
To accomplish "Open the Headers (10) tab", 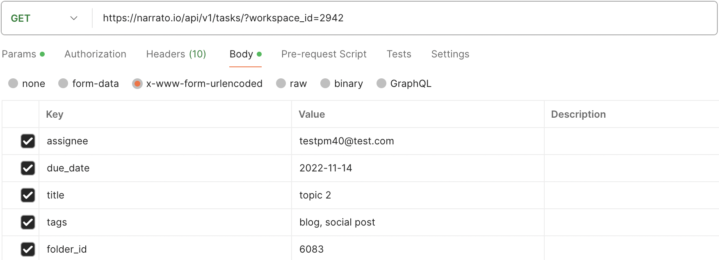I will [176, 54].
